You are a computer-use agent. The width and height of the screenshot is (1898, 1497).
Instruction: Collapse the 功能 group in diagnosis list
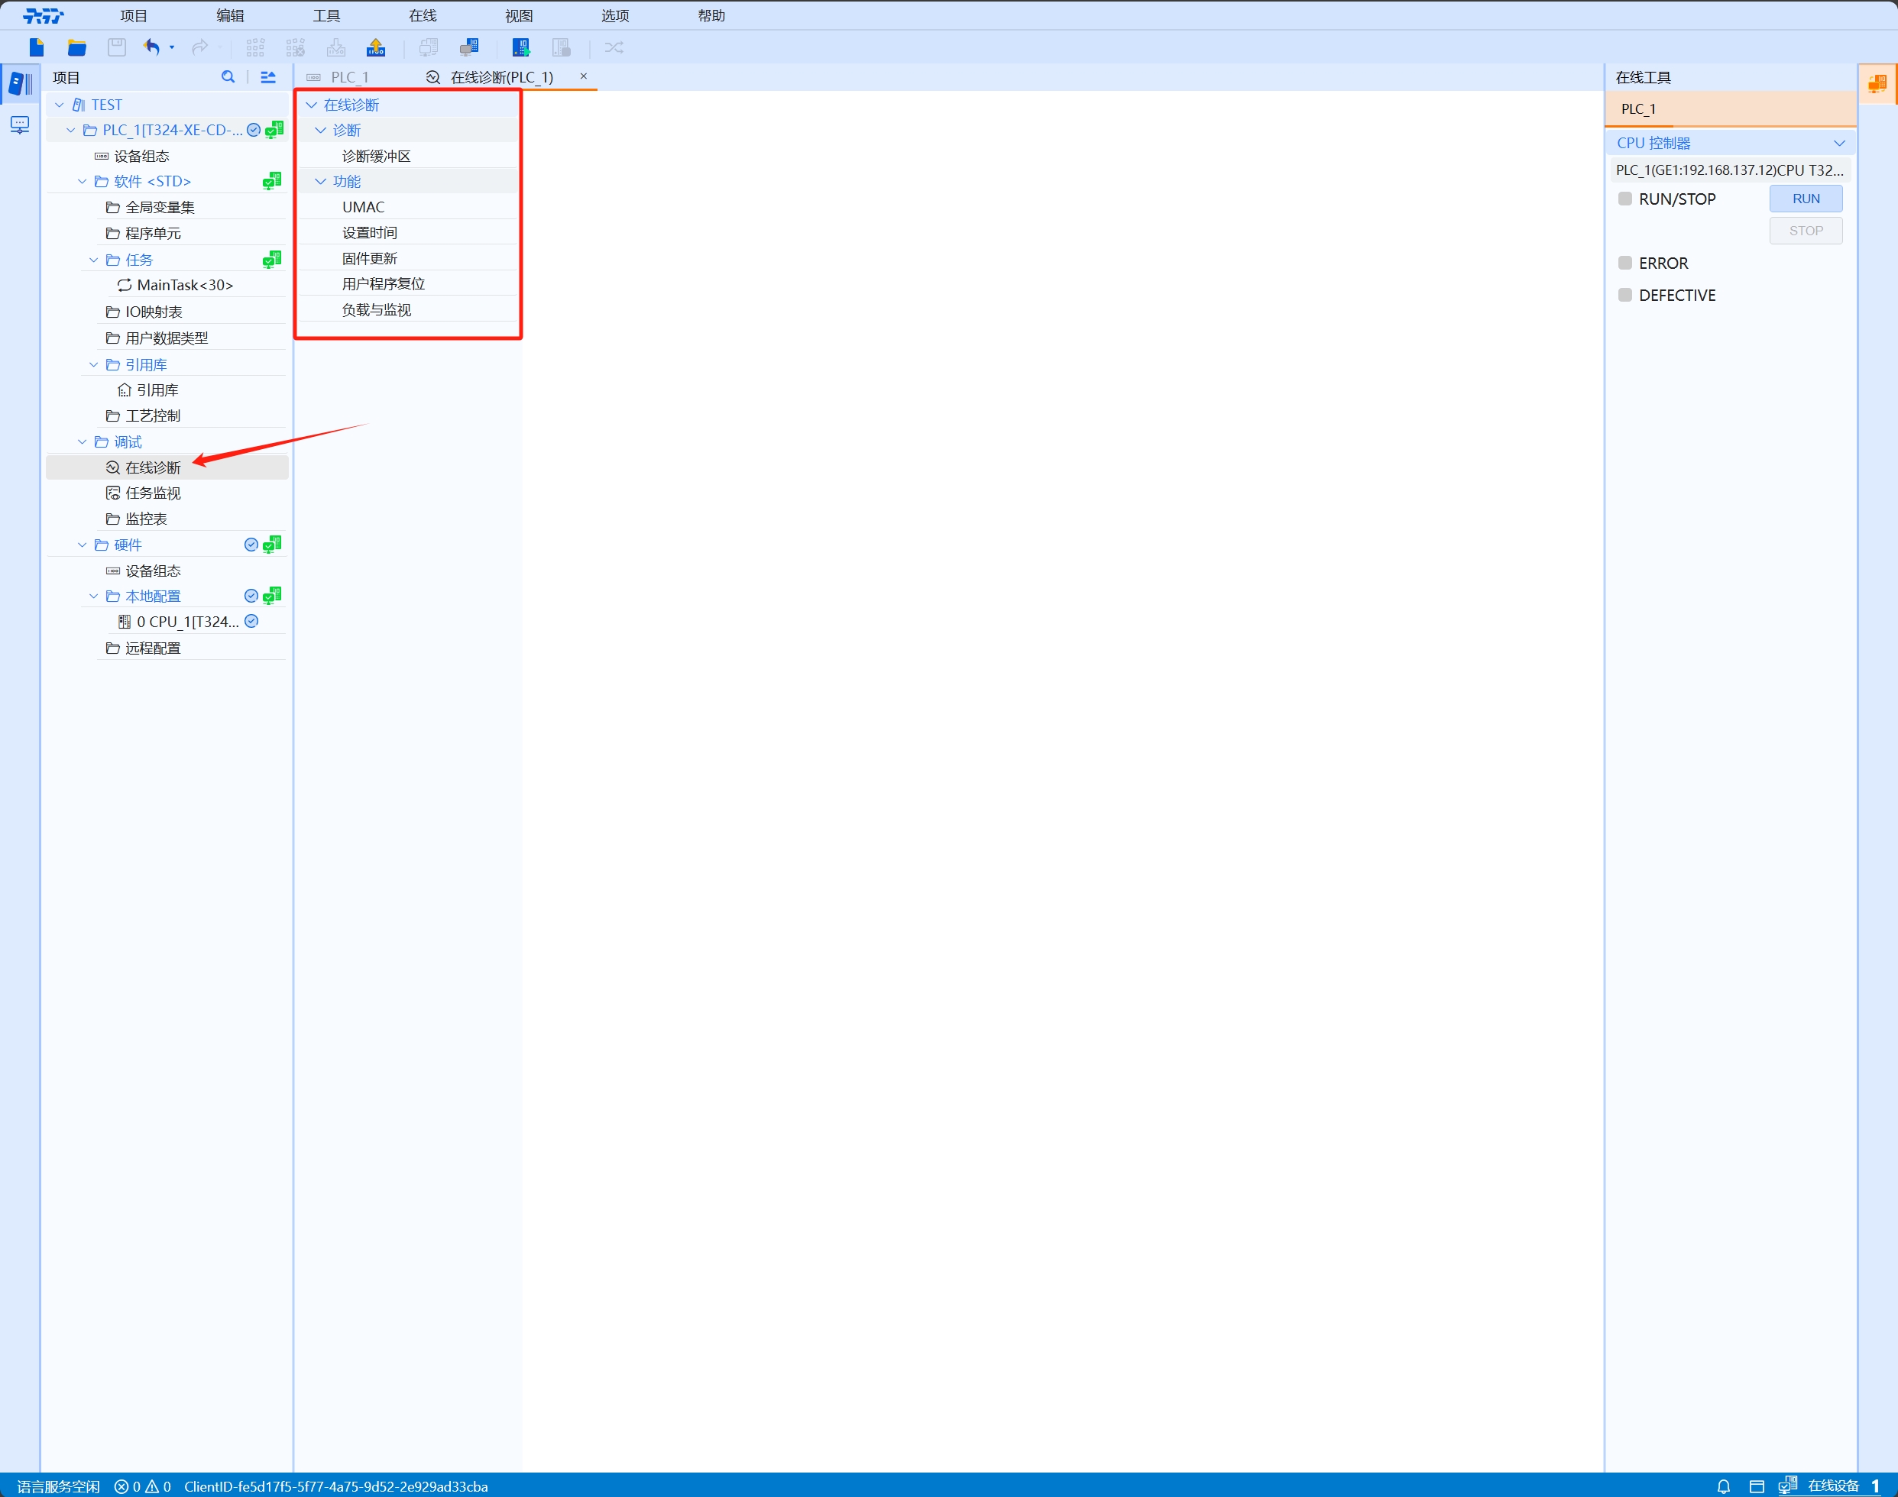click(321, 182)
